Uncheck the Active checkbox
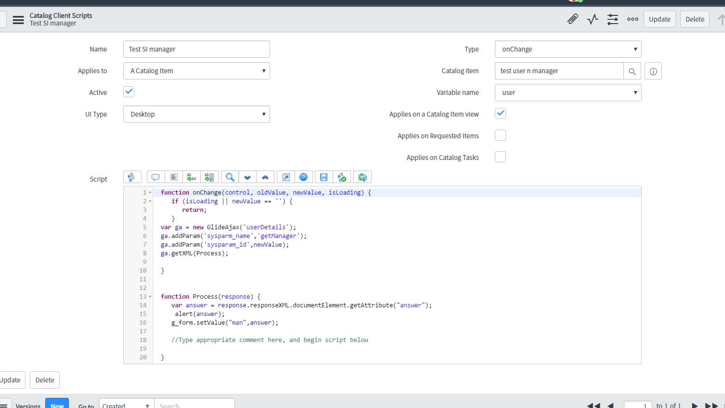This screenshot has height=408, width=725. click(129, 92)
